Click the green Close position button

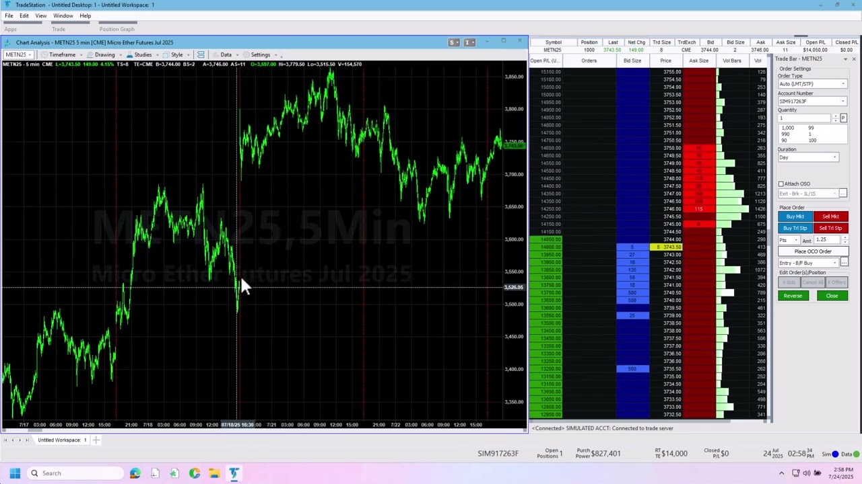tap(832, 296)
